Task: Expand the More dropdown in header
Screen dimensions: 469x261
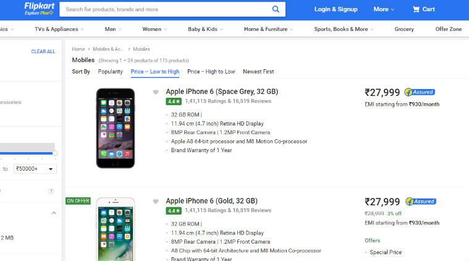Action: click(x=384, y=9)
